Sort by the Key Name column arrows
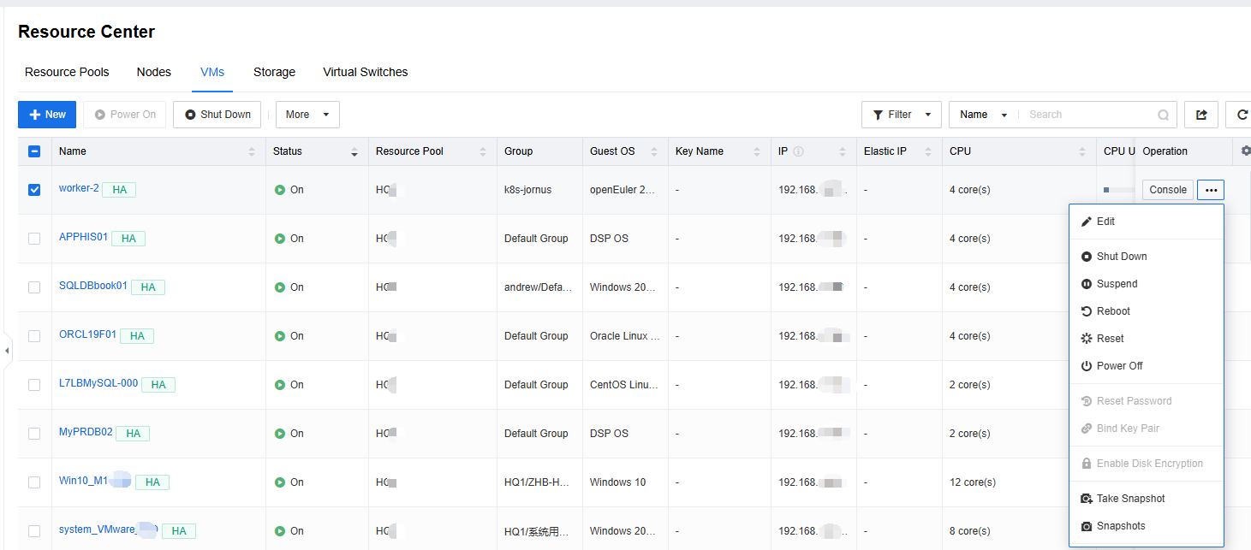Viewport: 1251px width, 550px height. click(757, 151)
